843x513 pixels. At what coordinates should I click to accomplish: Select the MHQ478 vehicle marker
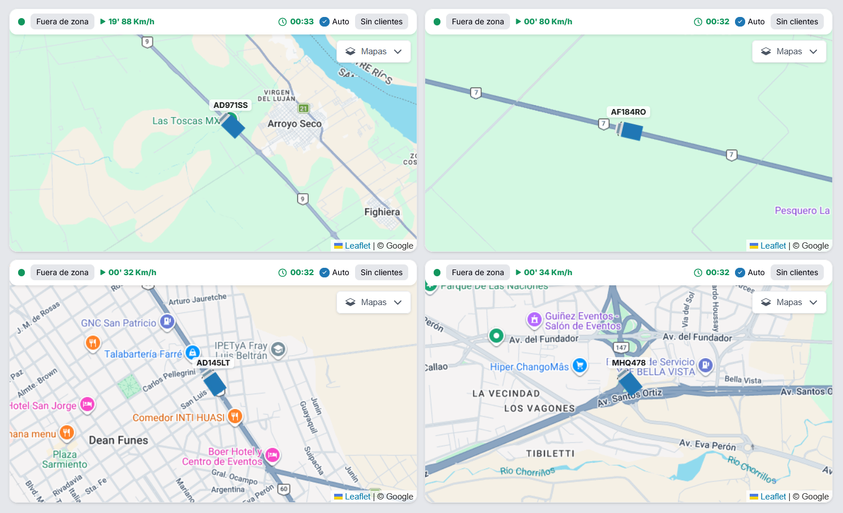coord(629,384)
